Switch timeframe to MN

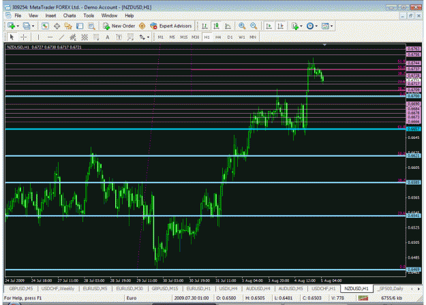(x=253, y=37)
